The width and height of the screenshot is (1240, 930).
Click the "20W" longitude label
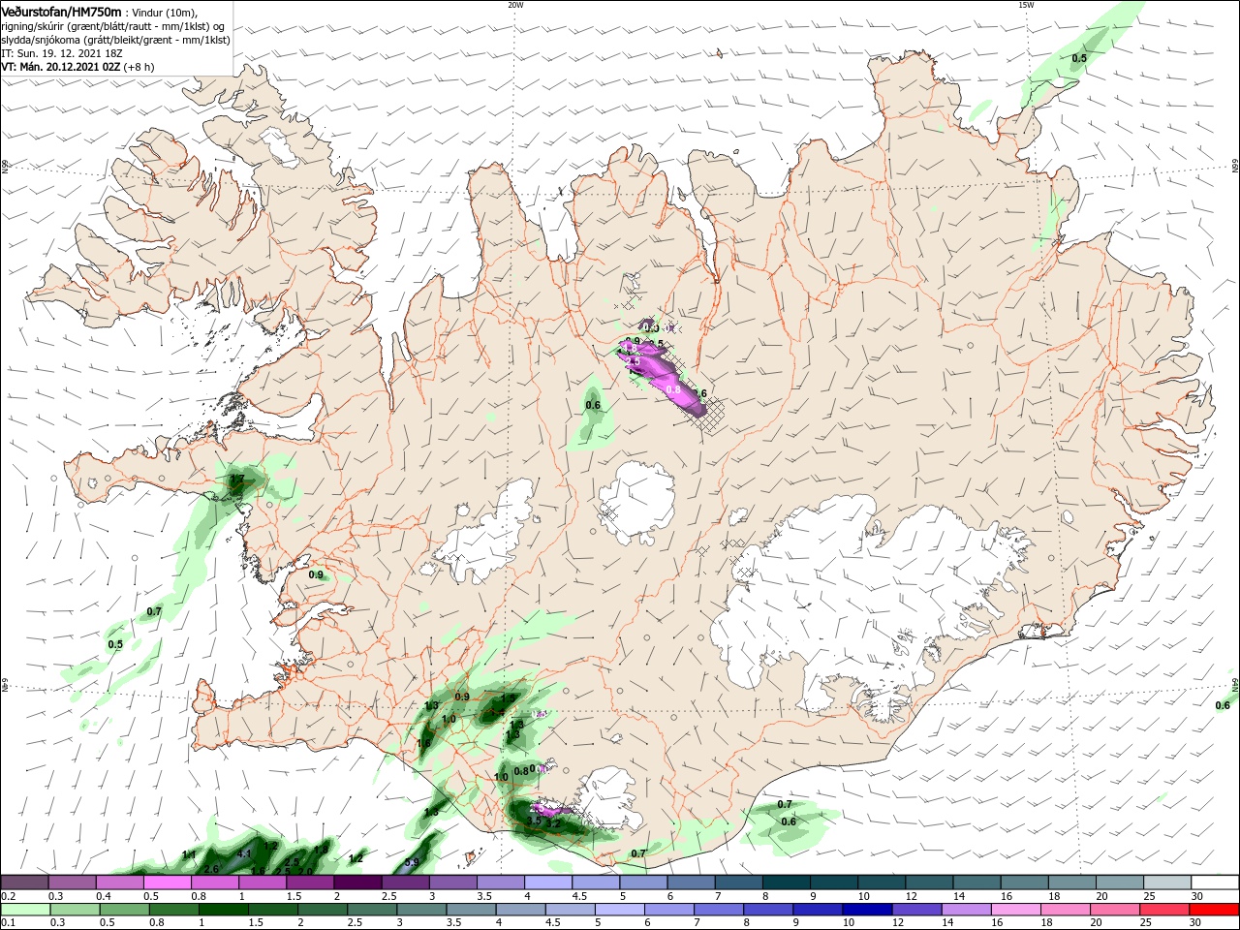point(515,5)
